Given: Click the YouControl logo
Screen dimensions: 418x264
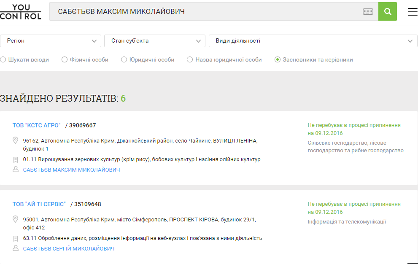Looking at the screenshot, I should pyautogui.click(x=21, y=11).
